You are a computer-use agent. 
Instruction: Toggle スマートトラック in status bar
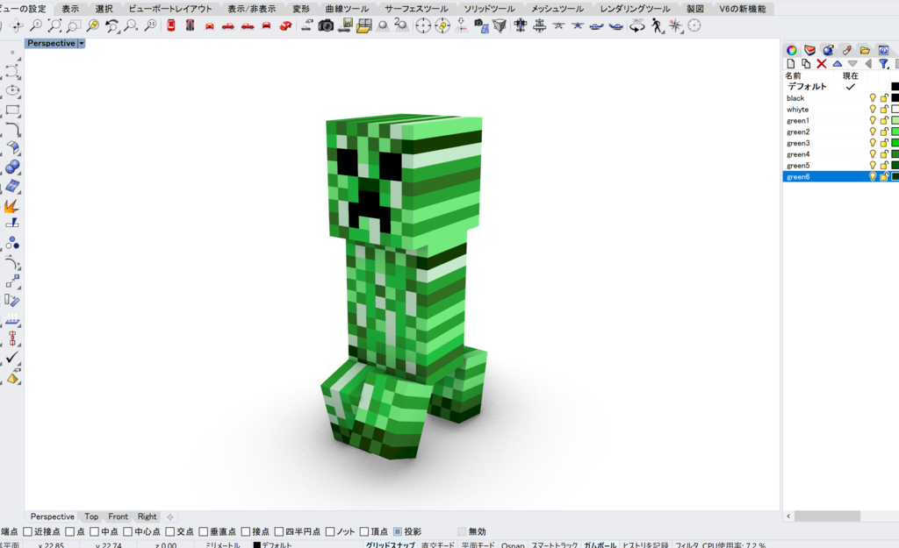pos(555,545)
